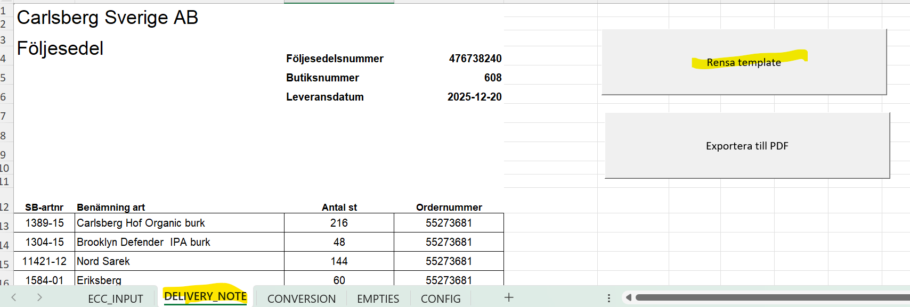Select the Nord Sarek quantity 144 cell
This screenshot has height=307, width=910.
339,261
